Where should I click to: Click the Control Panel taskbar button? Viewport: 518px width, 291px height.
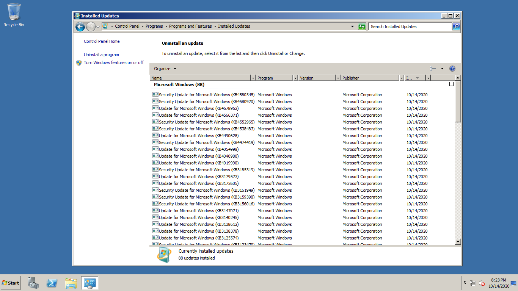click(90, 283)
